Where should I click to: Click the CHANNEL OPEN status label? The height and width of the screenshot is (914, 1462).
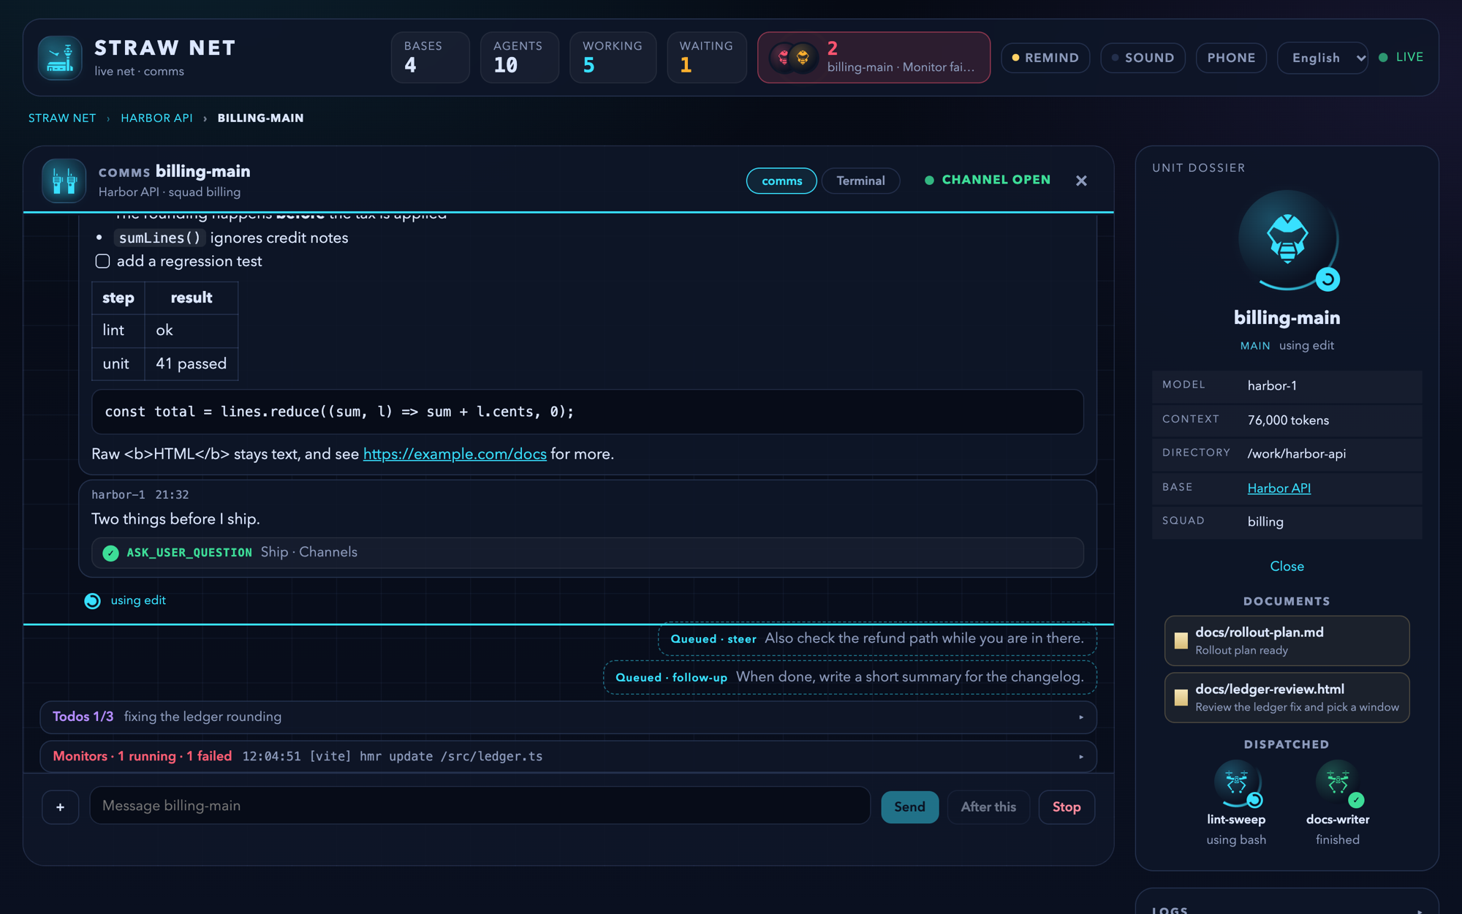coord(988,180)
